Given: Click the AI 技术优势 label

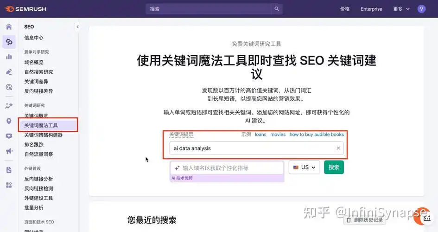Looking at the screenshot, I should click(182, 178).
